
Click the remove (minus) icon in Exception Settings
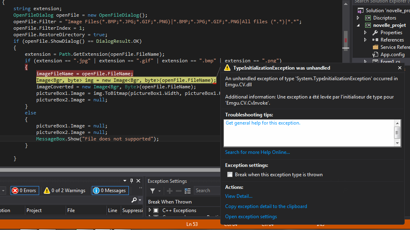coord(179,191)
